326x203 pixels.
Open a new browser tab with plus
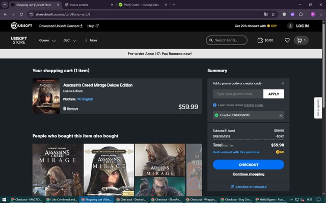174,5
